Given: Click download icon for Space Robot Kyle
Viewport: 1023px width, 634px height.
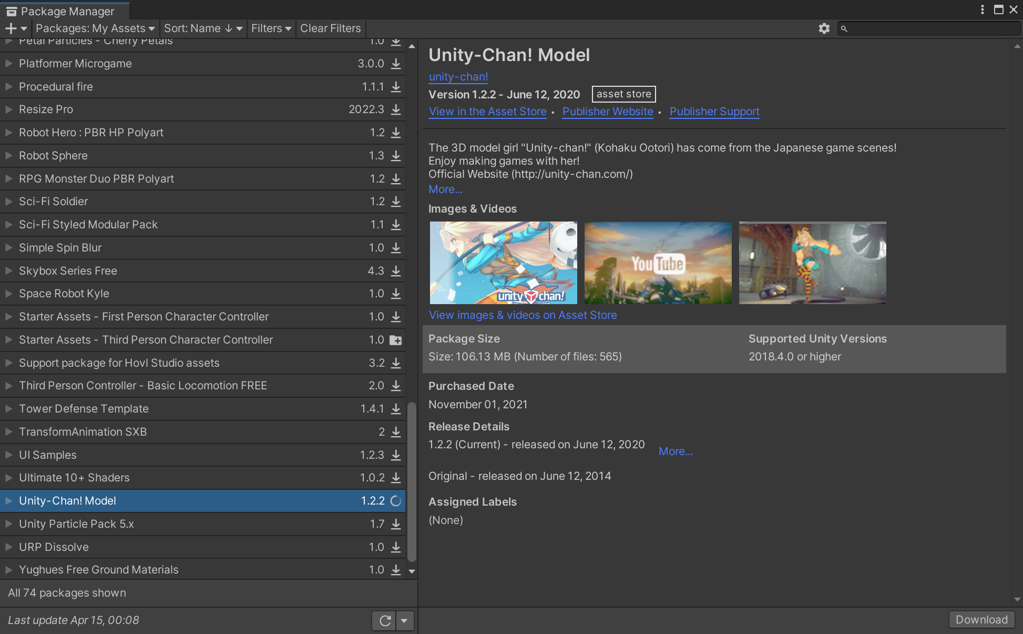Looking at the screenshot, I should (x=396, y=294).
